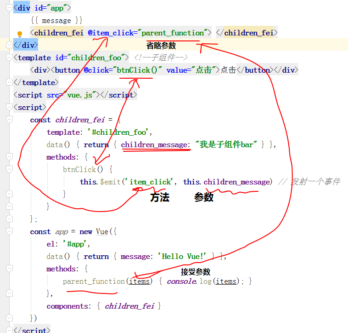
Task: Click console in console.log
Action: click(x=181, y=281)
